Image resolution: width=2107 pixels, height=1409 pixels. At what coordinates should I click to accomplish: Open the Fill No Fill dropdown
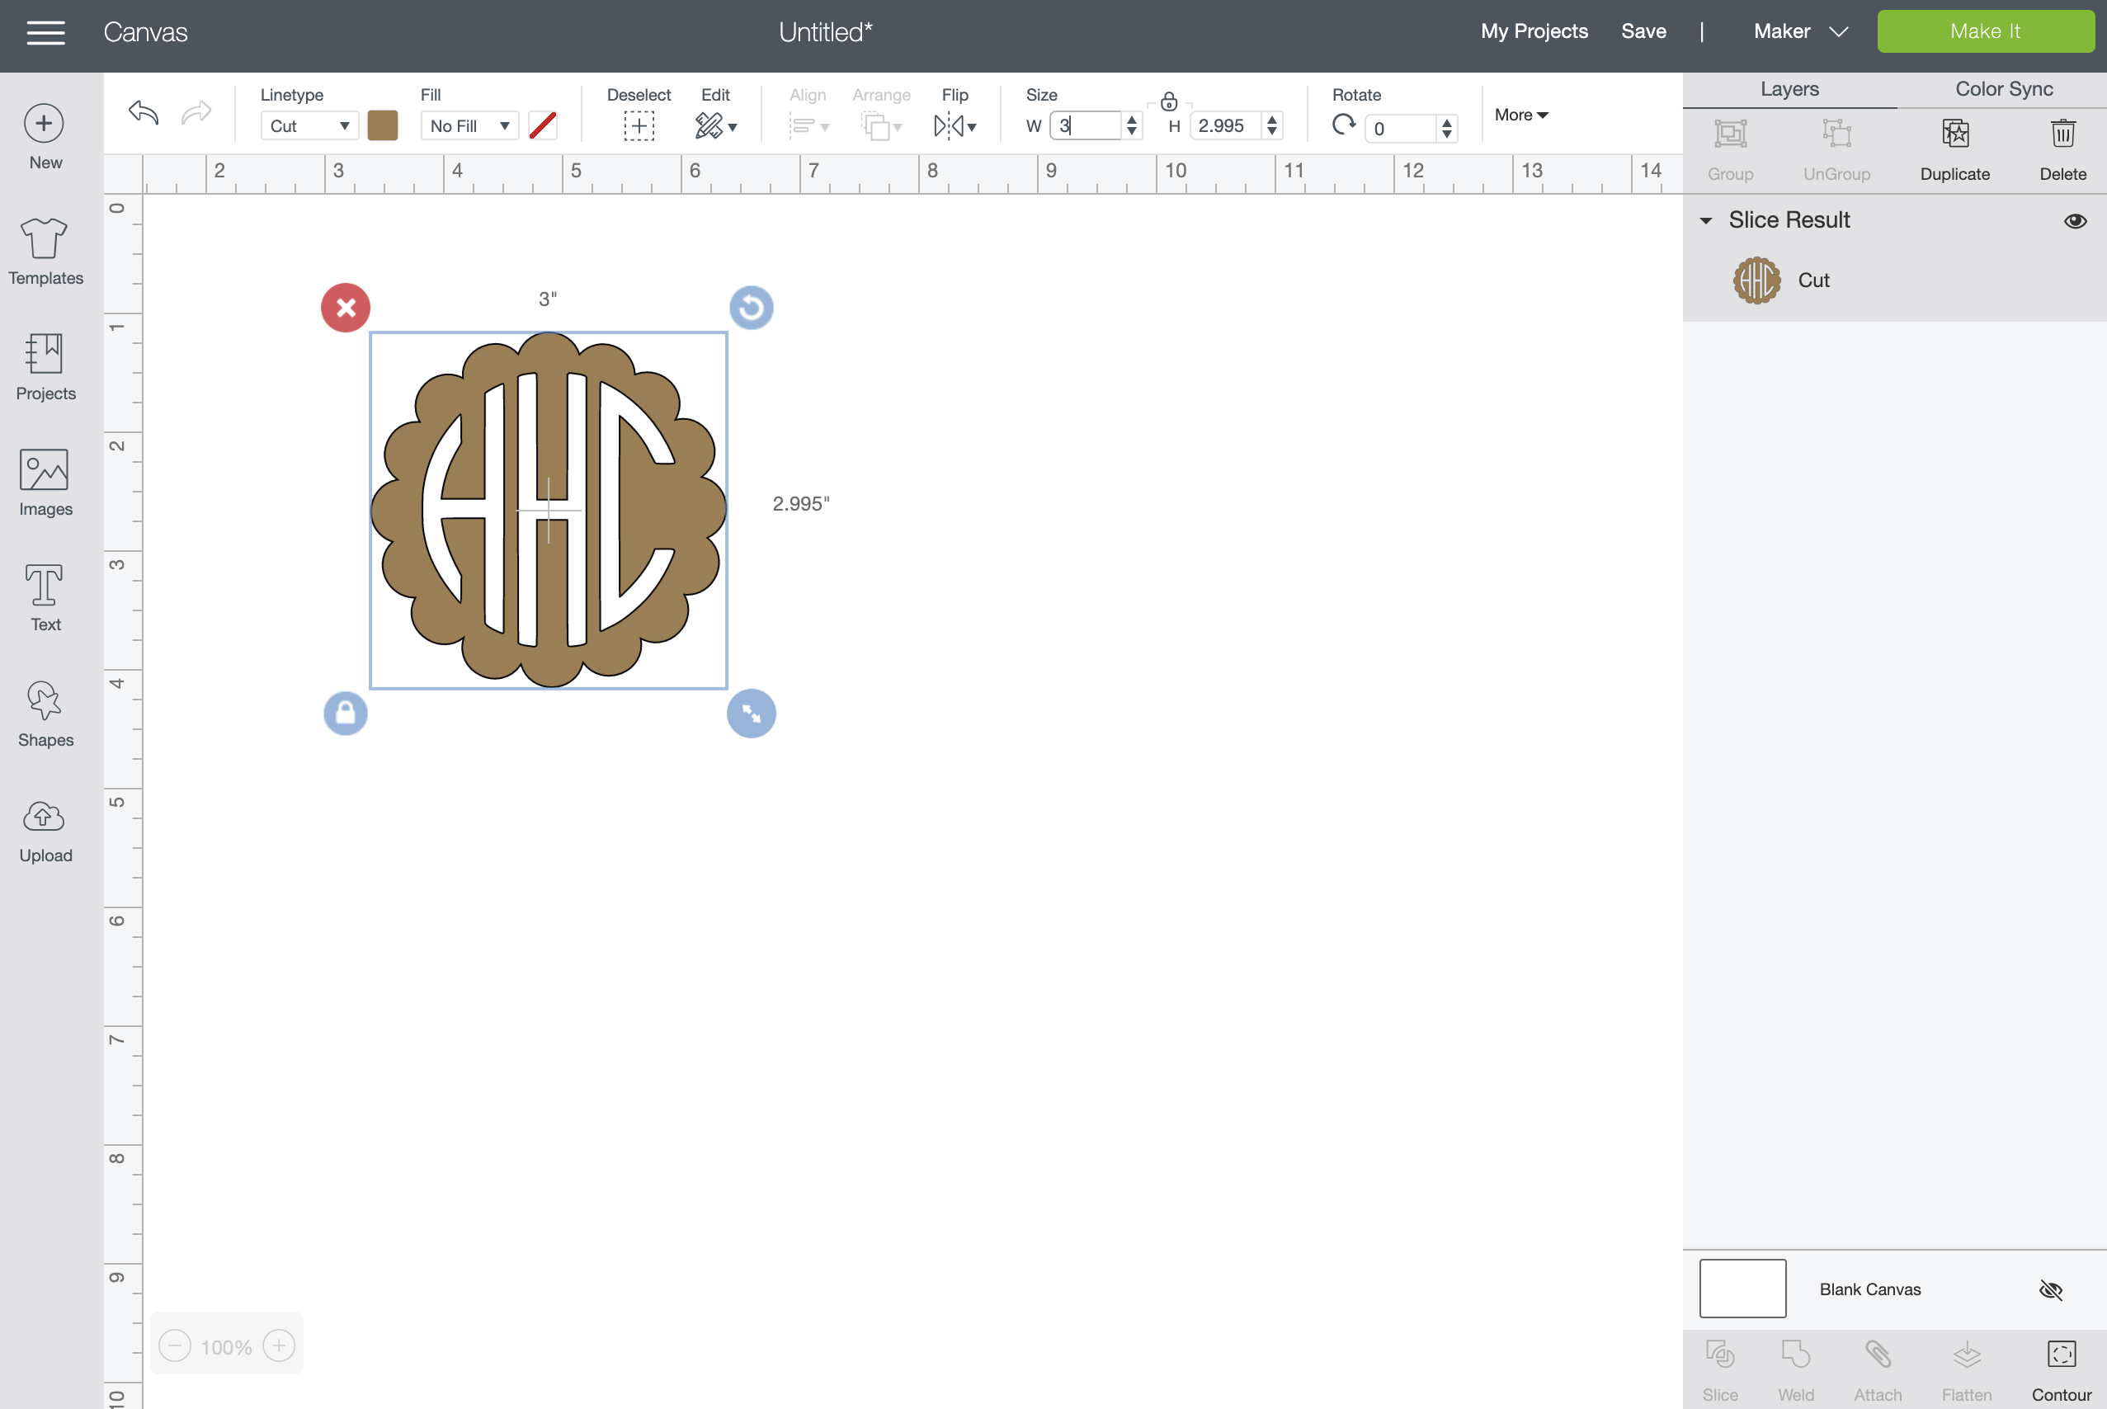coord(469,125)
